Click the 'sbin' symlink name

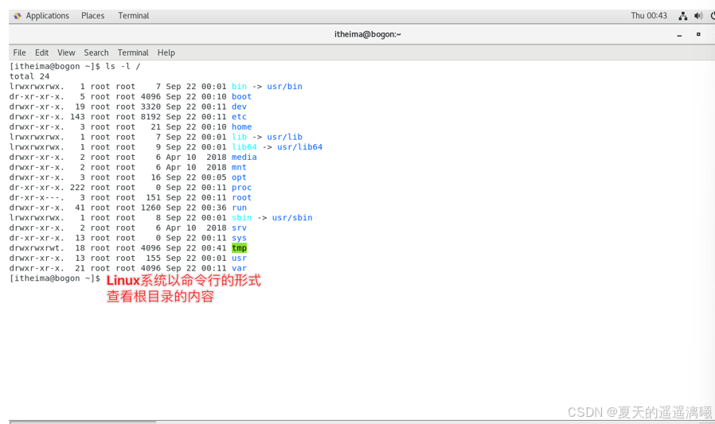tap(241, 218)
